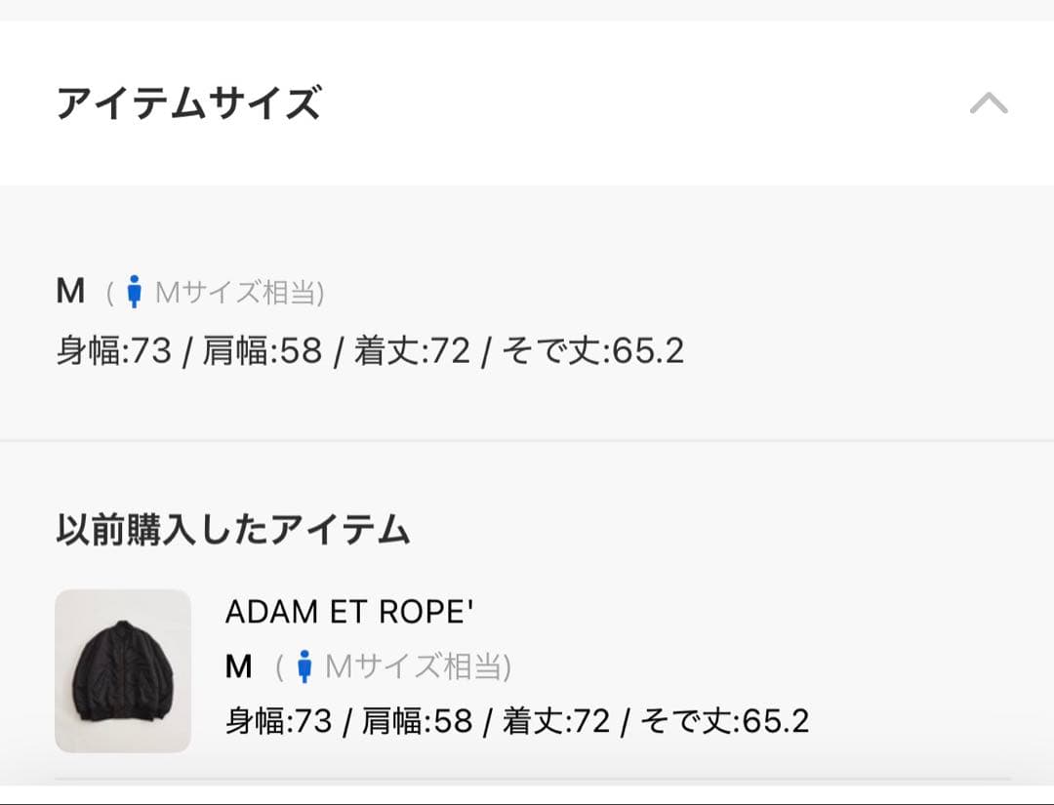Open the black jacket thumbnail
The image size is (1054, 805).
click(x=123, y=670)
